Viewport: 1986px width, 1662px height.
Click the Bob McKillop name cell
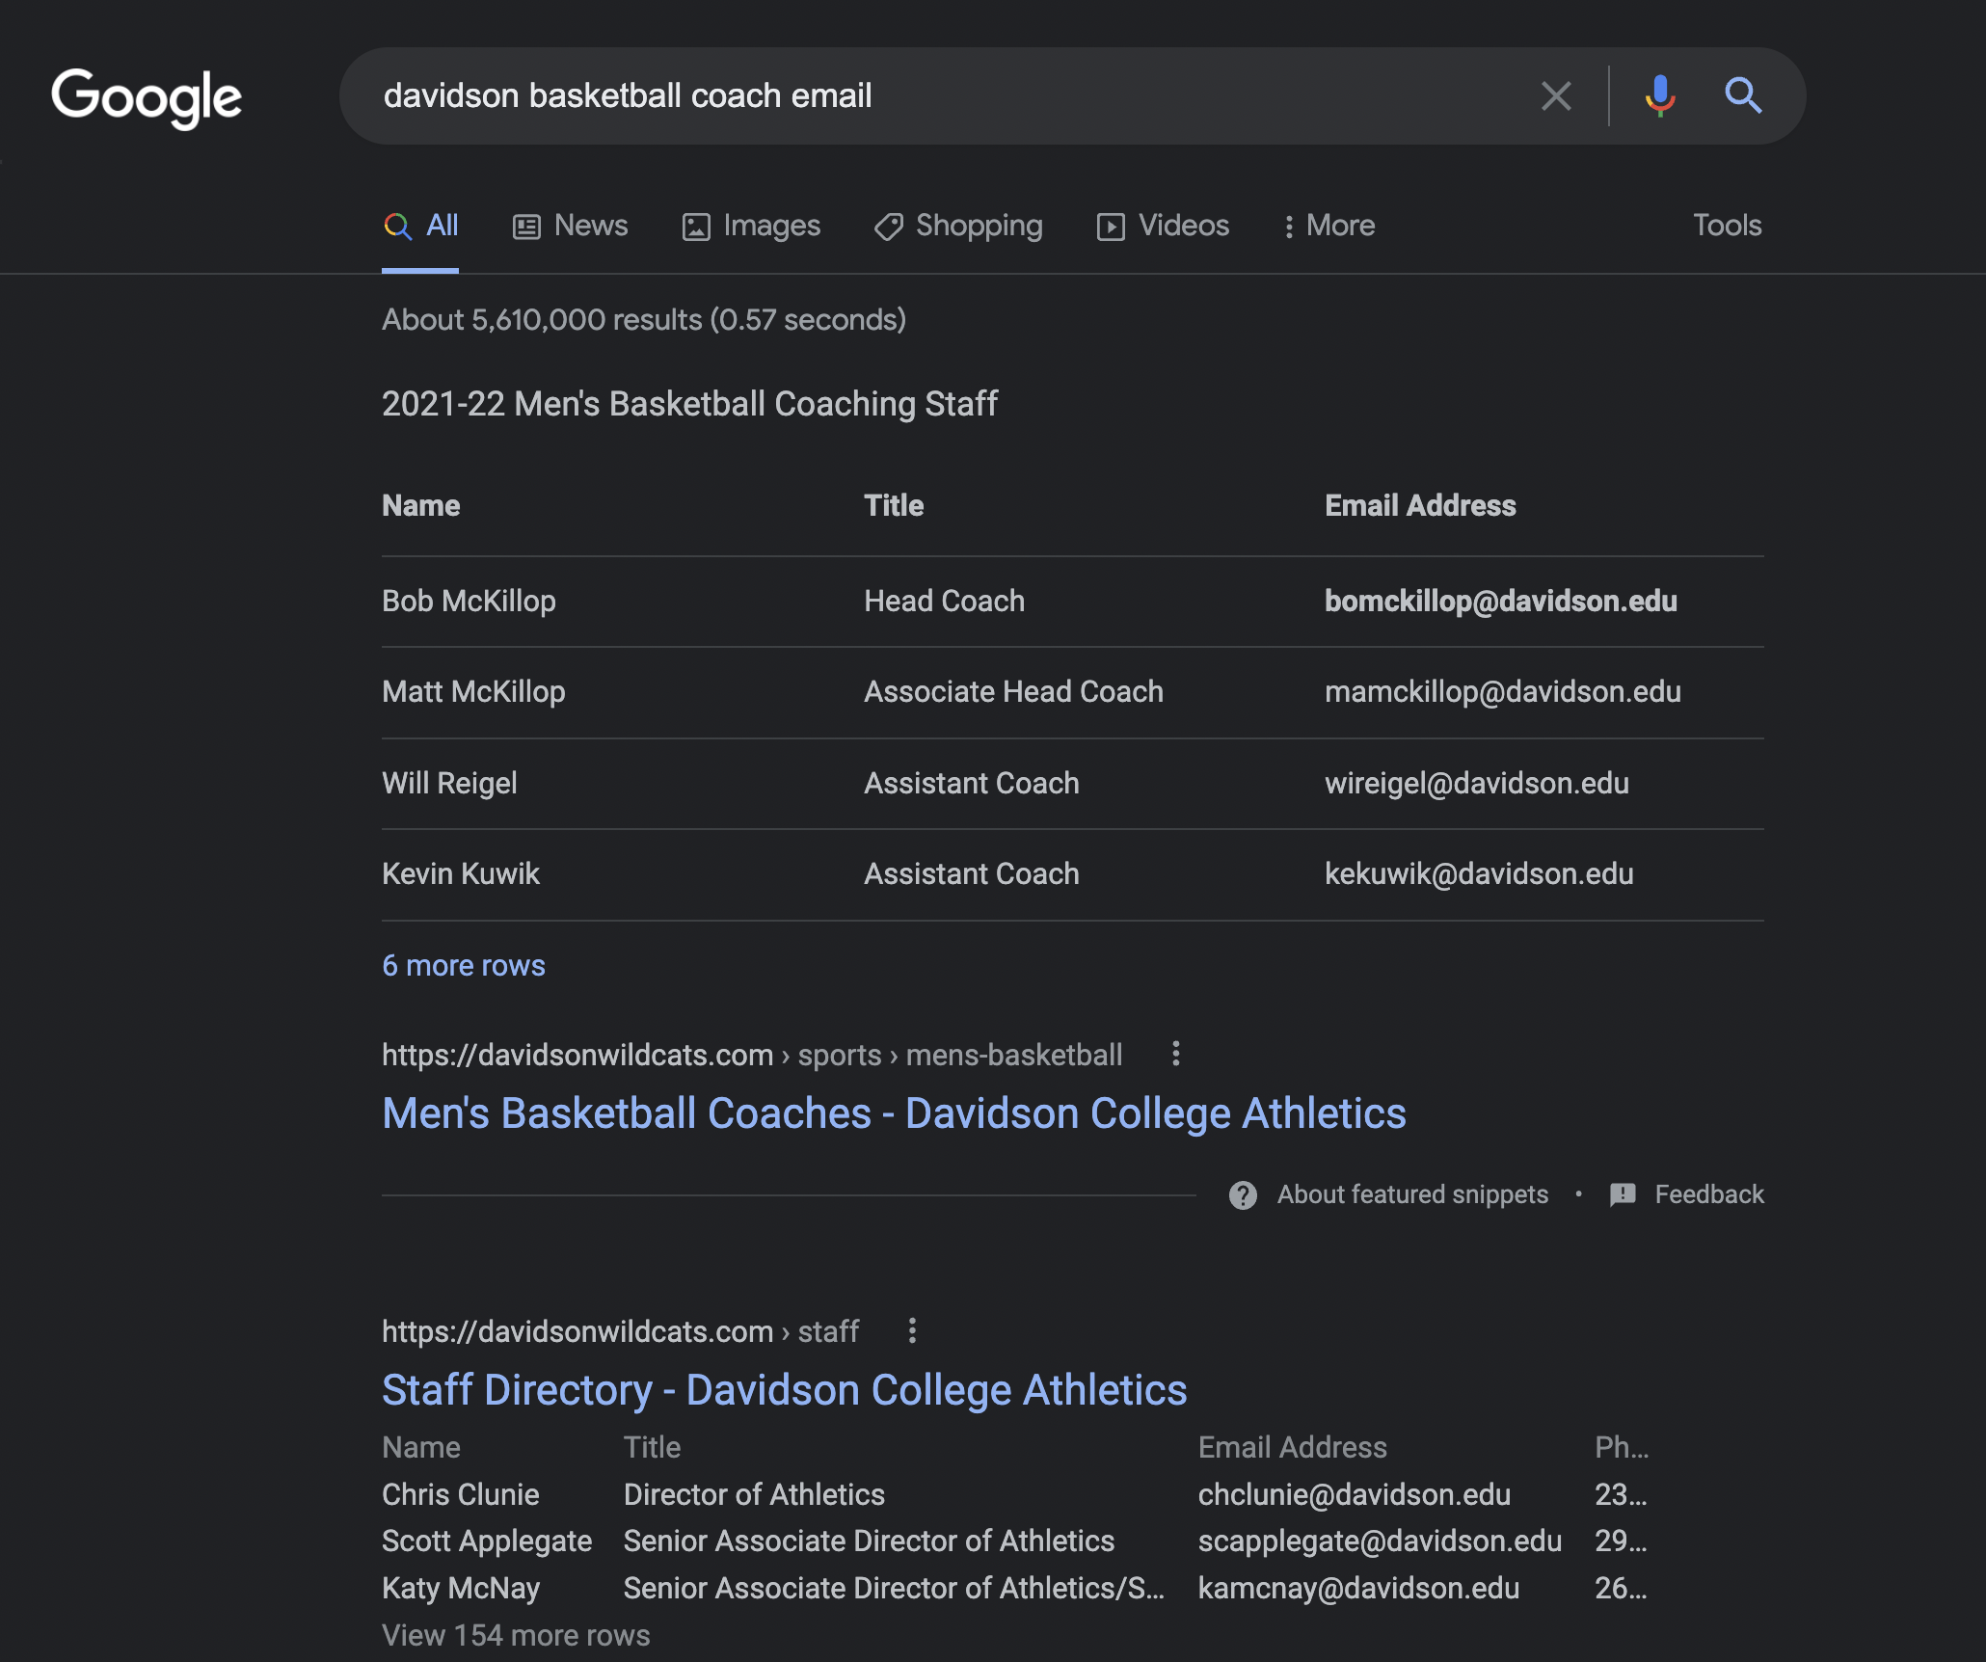[x=469, y=601]
